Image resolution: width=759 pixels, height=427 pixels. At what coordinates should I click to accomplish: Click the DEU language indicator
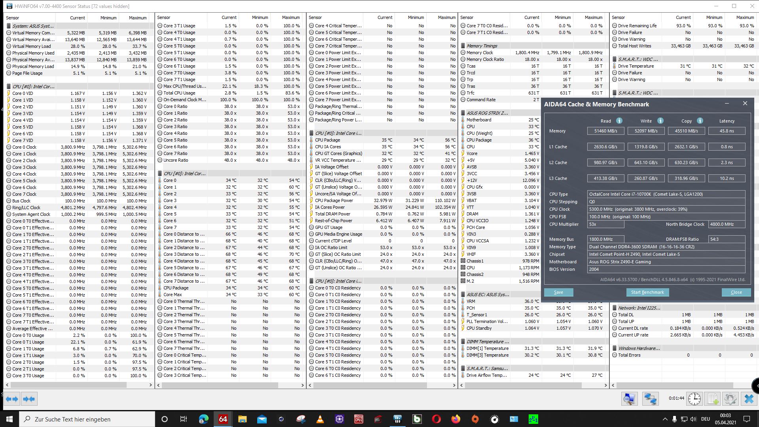705,419
